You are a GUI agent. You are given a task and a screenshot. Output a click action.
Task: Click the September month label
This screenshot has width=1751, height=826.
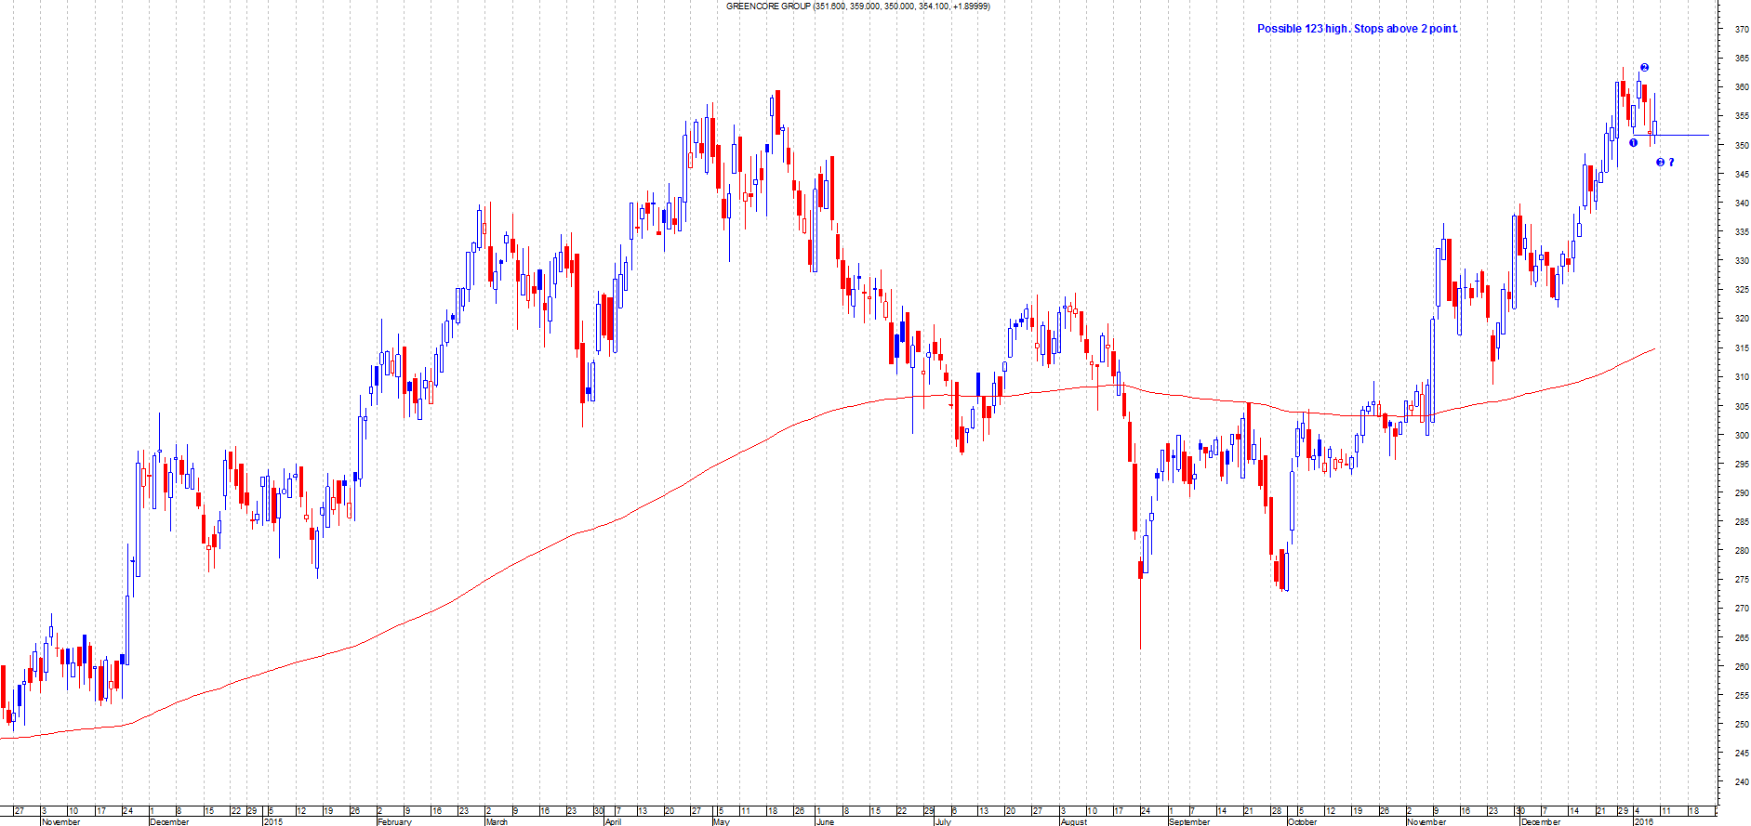pyautogui.click(x=1189, y=821)
